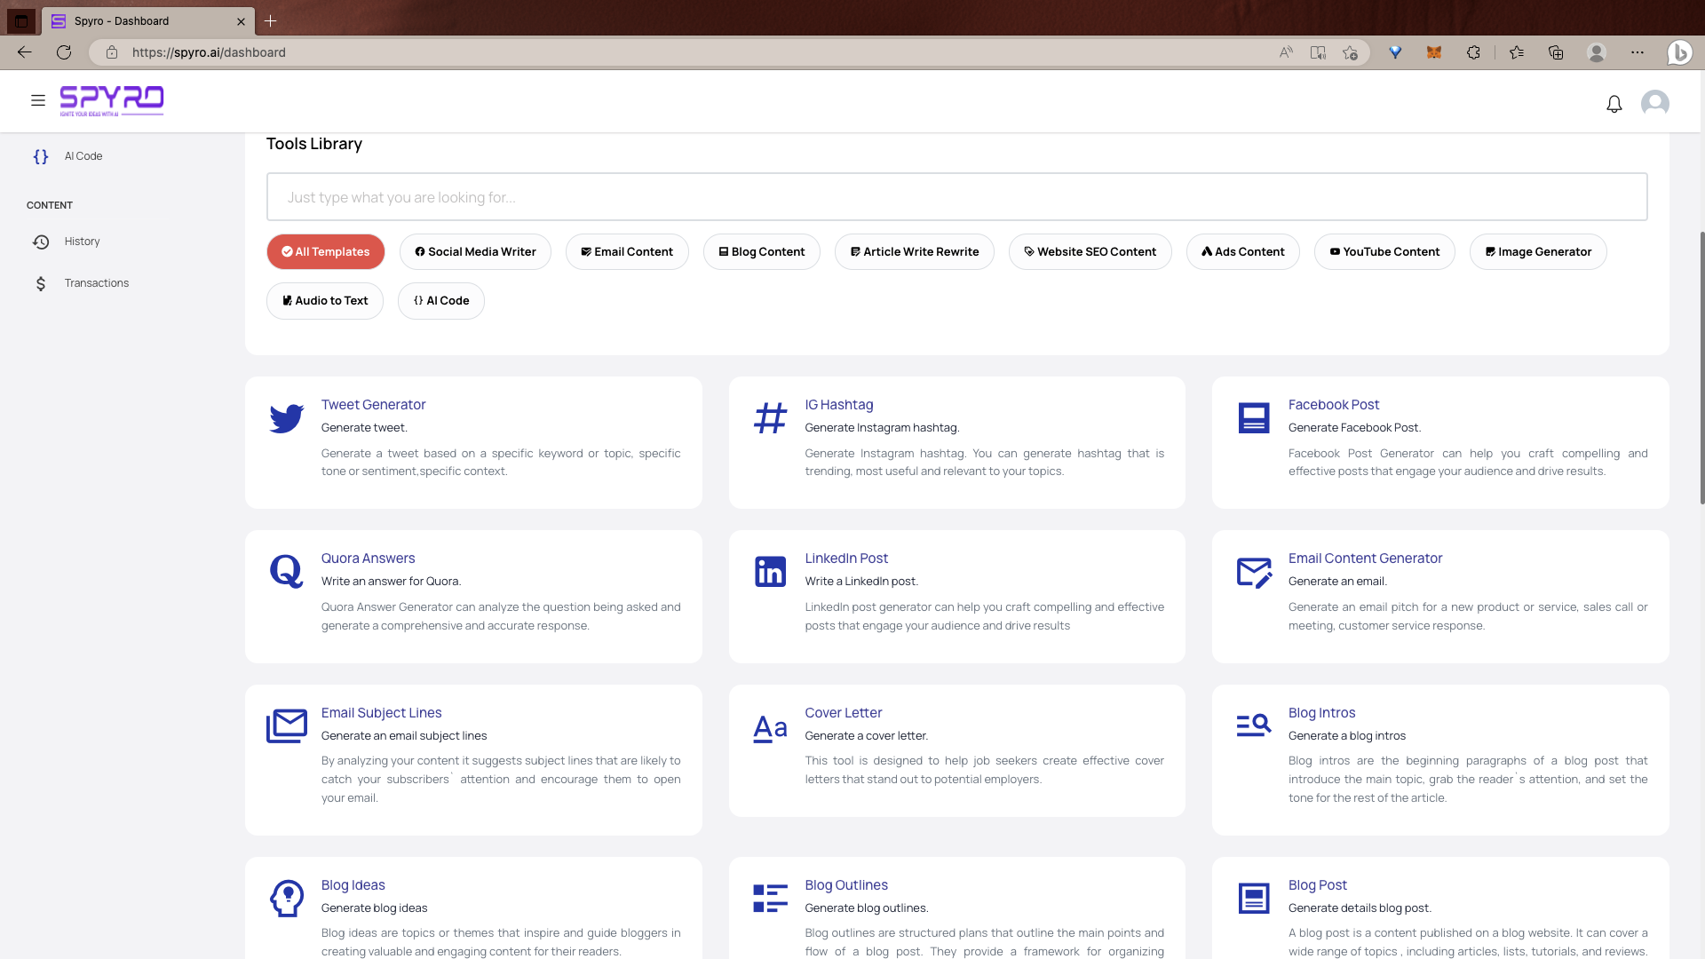Open the user profile avatar

1655,103
